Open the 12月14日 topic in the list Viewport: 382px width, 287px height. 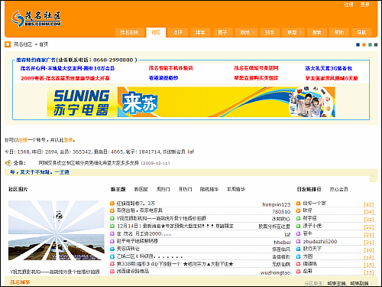175,226
